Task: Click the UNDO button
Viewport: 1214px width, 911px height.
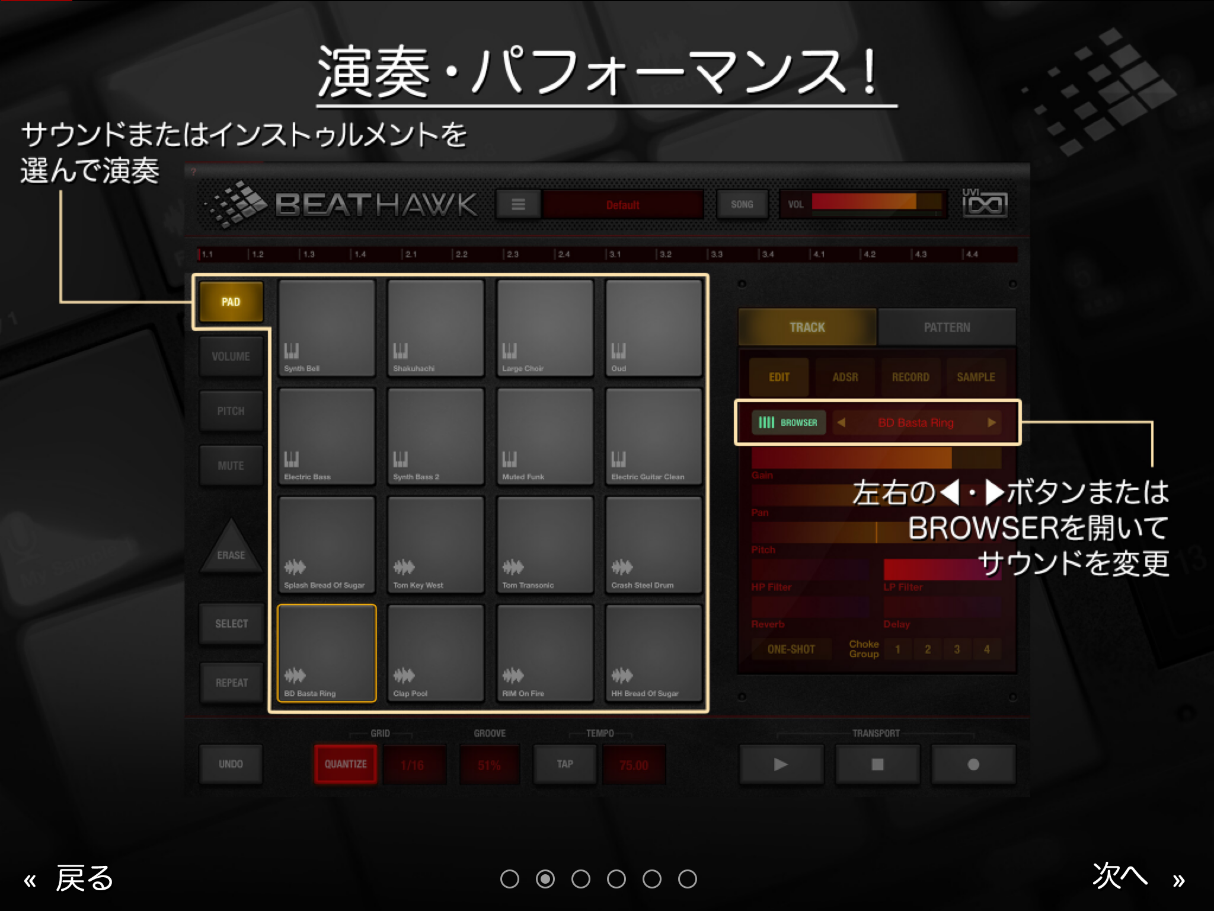Action: tap(231, 765)
